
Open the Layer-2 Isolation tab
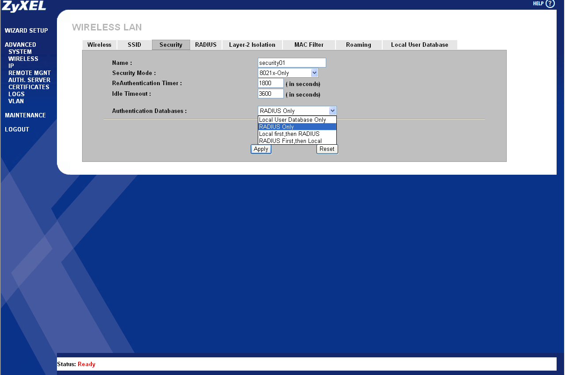[x=252, y=45]
